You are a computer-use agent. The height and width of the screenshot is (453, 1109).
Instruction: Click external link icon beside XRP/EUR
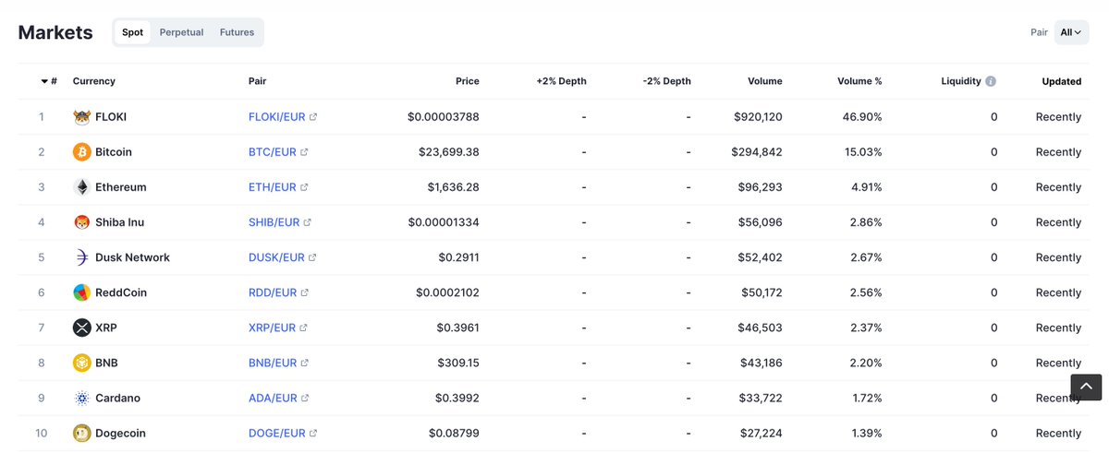(303, 328)
